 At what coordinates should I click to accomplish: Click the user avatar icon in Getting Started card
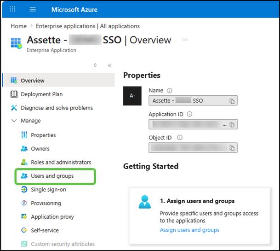(145, 202)
